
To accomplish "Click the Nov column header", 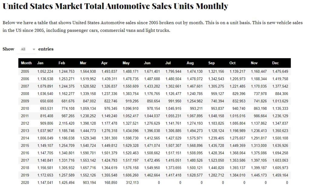I will (254, 63).
